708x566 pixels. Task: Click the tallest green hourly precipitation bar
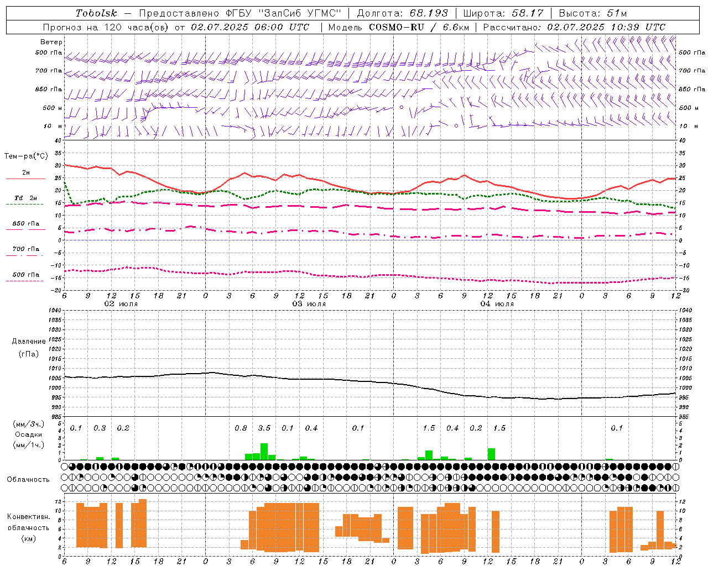(264, 452)
